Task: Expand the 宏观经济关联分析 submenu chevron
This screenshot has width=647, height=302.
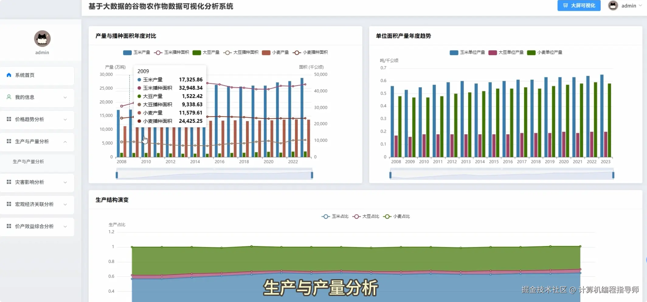Action: 65,204
